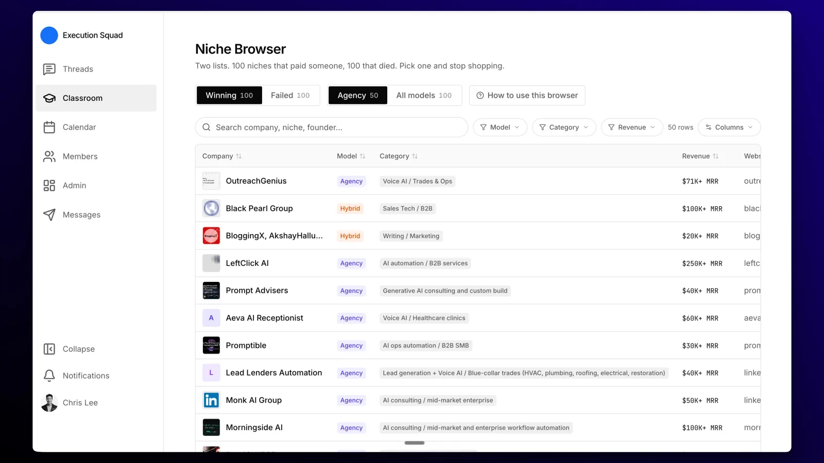Click Voice AI / Healthcare clinics tag
The width and height of the screenshot is (824, 463).
click(424, 318)
